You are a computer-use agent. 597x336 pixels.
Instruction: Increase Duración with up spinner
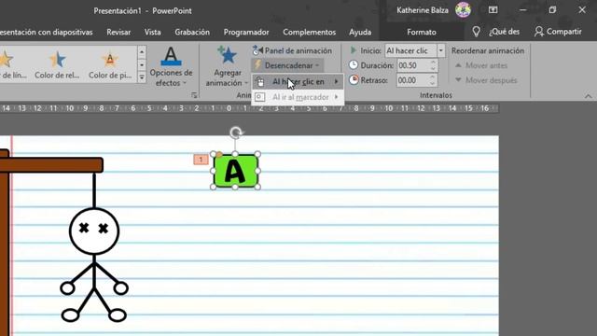[x=433, y=63]
